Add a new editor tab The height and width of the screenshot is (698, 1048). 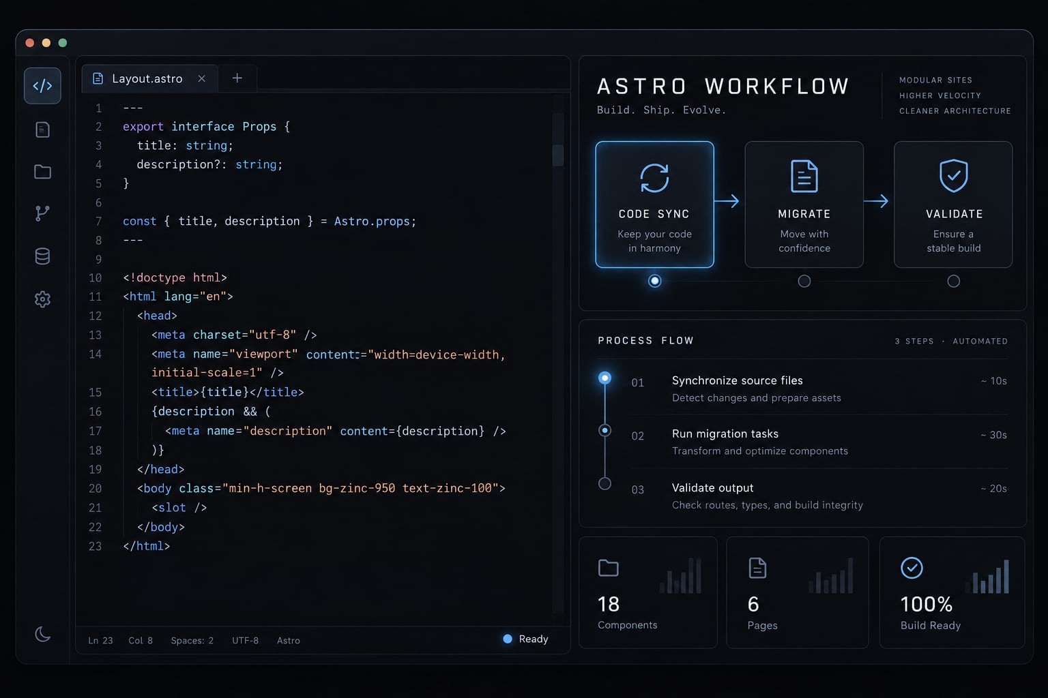coord(237,78)
